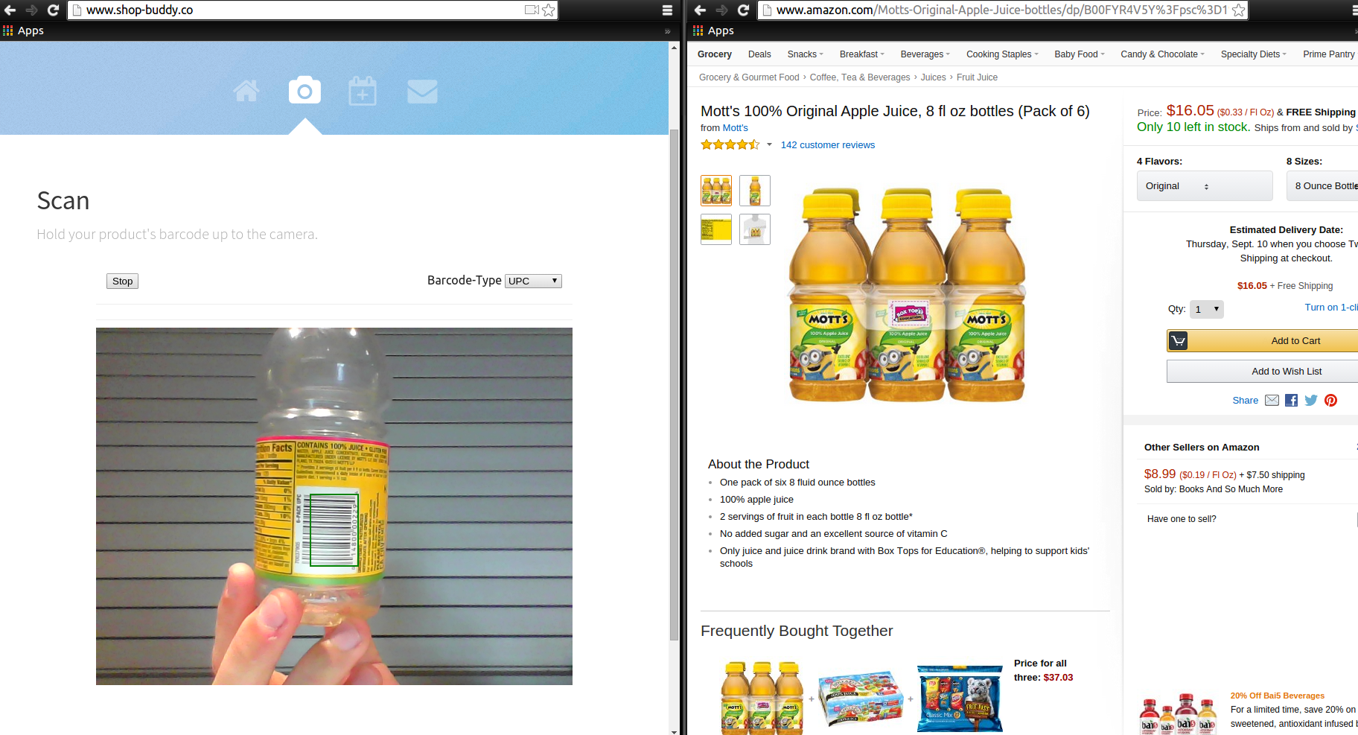Open Chrome menu in shop-buddy window

[x=667, y=10]
